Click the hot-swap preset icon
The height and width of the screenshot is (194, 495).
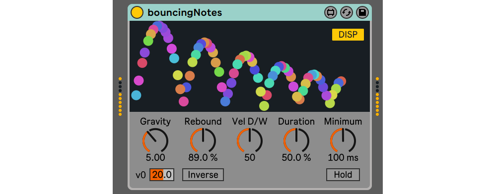point(347,12)
